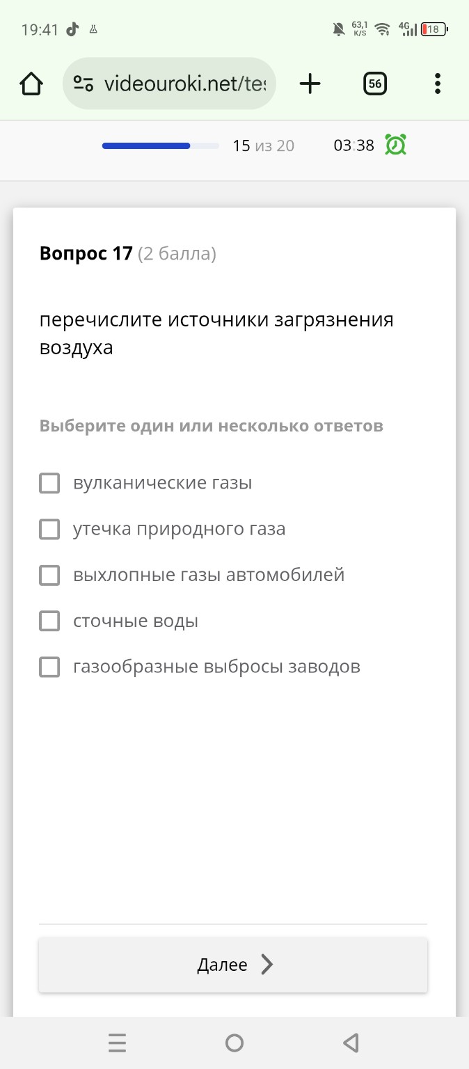This screenshot has width=469, height=1069.
Task: Check the "вулканические газы" answer
Action: tap(49, 483)
